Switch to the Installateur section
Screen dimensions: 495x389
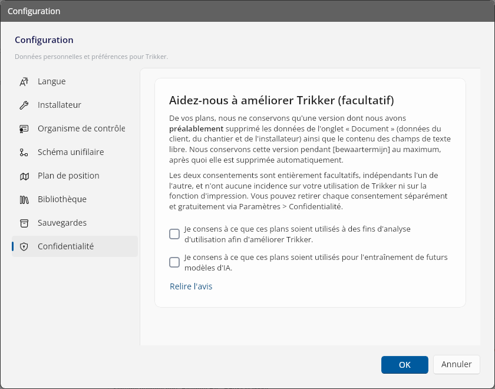click(75, 105)
